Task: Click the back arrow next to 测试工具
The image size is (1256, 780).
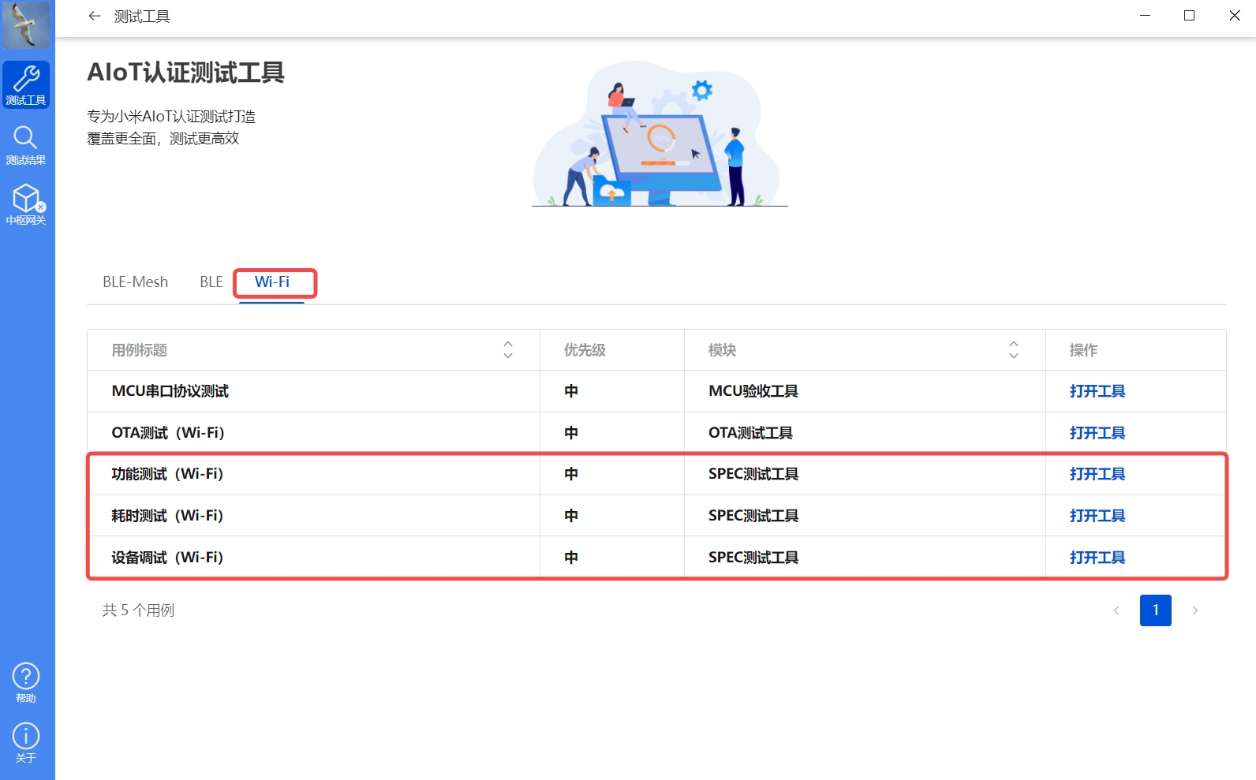Action: tap(95, 16)
